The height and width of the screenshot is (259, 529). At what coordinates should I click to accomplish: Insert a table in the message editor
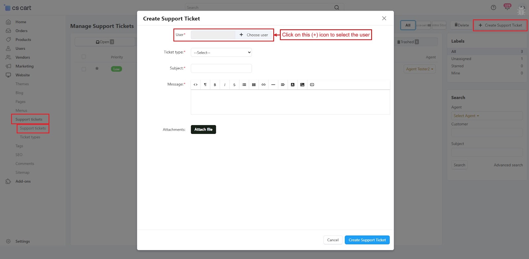pyautogui.click(x=254, y=85)
